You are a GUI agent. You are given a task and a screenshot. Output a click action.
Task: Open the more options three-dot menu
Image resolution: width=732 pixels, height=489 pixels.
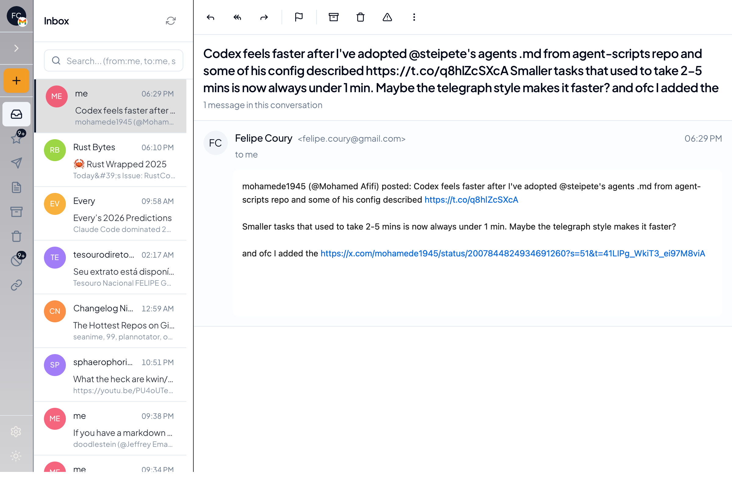pyautogui.click(x=414, y=17)
